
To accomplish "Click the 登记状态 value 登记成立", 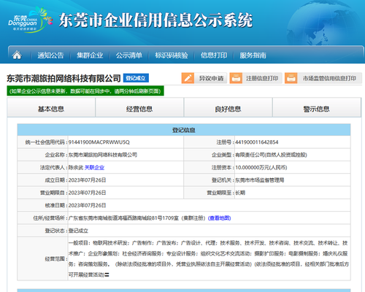I will (x=78, y=231).
